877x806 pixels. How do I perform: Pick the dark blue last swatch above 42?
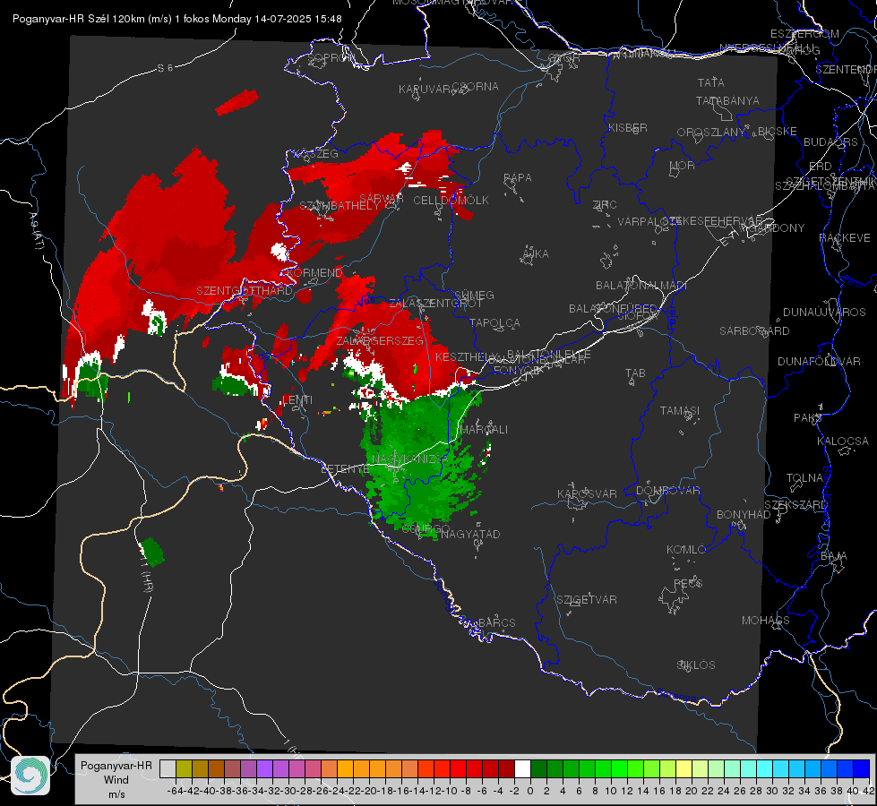[862, 769]
